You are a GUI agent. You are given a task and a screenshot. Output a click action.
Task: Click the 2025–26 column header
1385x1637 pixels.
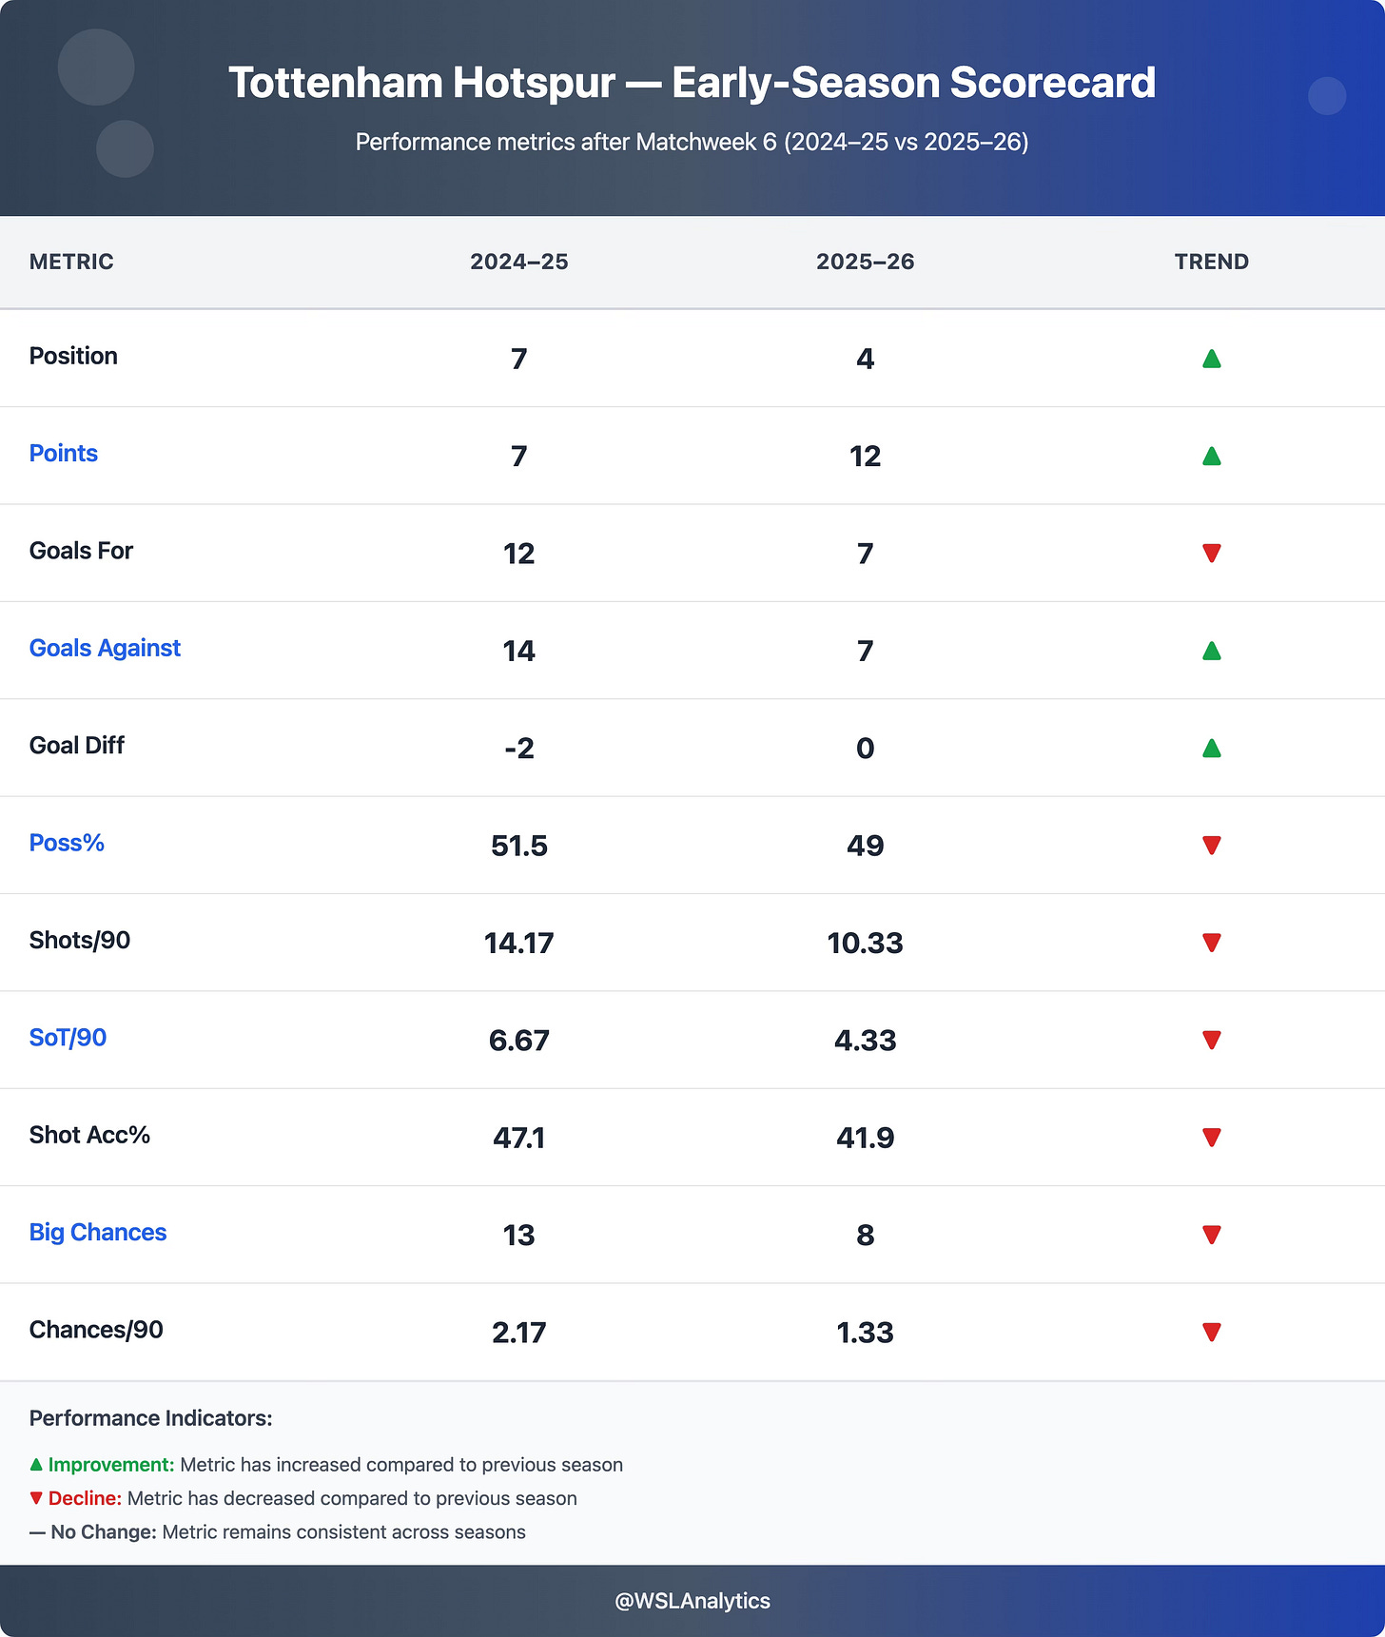[x=866, y=262]
